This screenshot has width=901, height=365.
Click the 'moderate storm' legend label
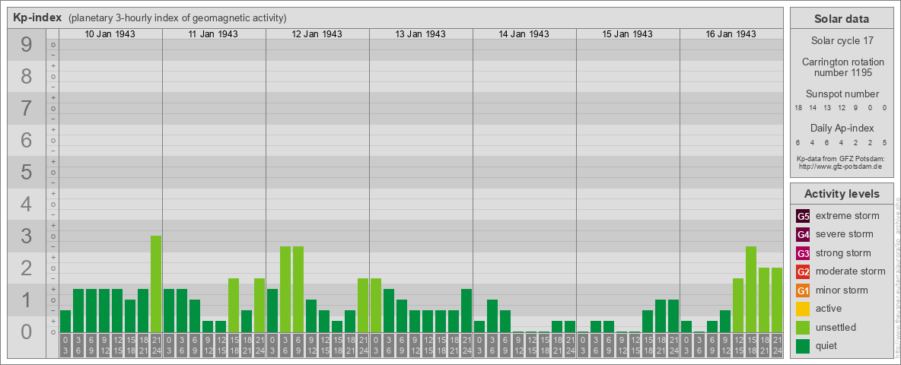point(851,271)
